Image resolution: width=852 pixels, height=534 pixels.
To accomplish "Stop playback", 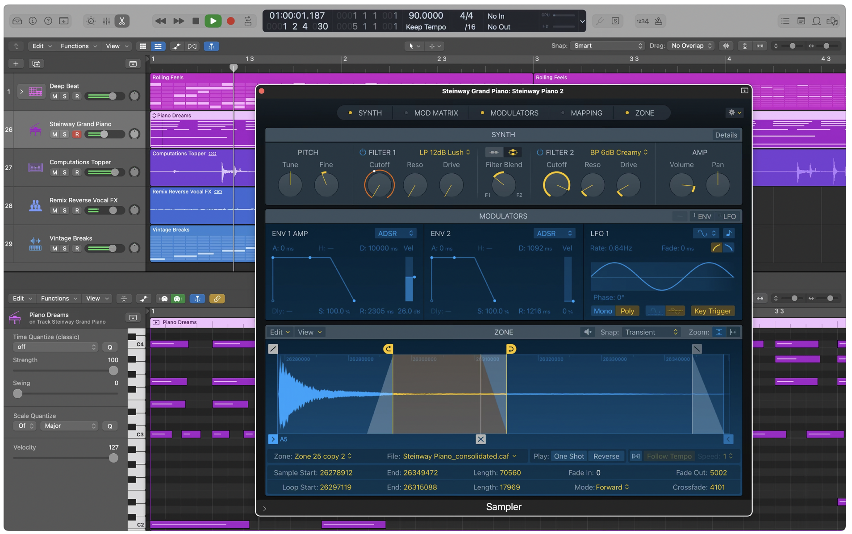I will (x=196, y=21).
